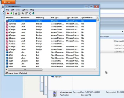Sort by the File Type column header

[x=58, y=18]
